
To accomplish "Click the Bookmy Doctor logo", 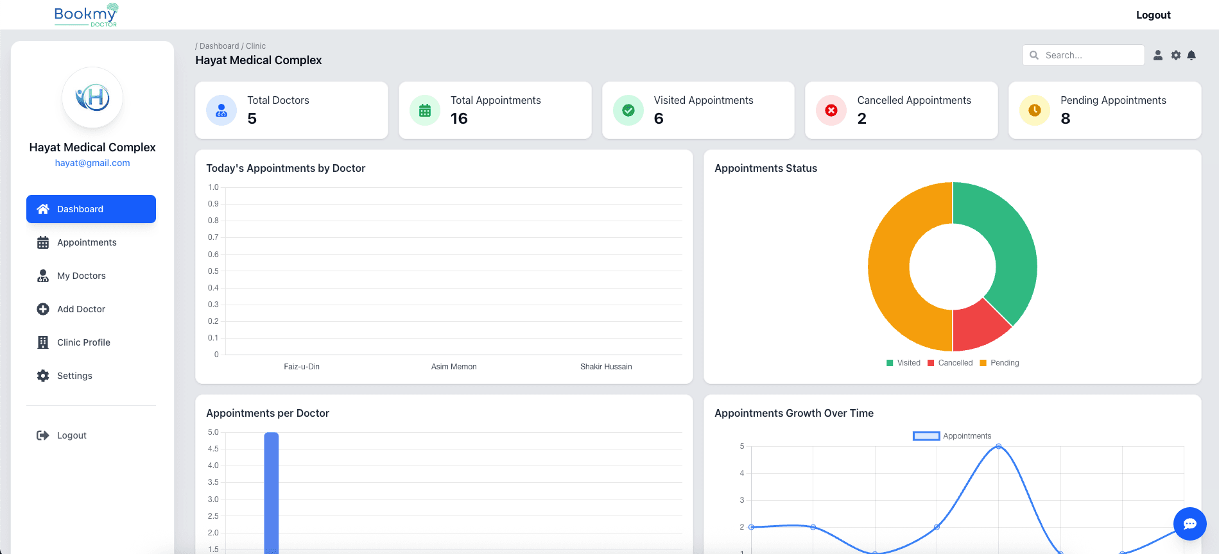I will (86, 15).
